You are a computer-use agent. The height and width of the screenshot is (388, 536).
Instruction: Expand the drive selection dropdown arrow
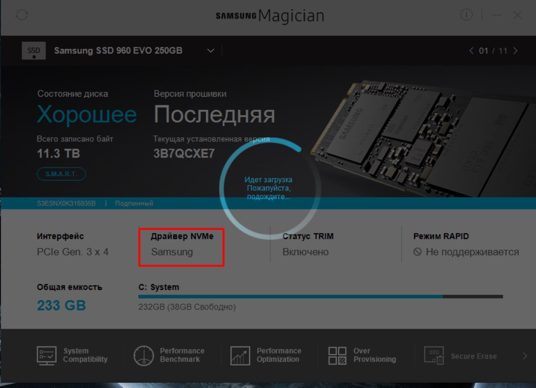pos(210,51)
